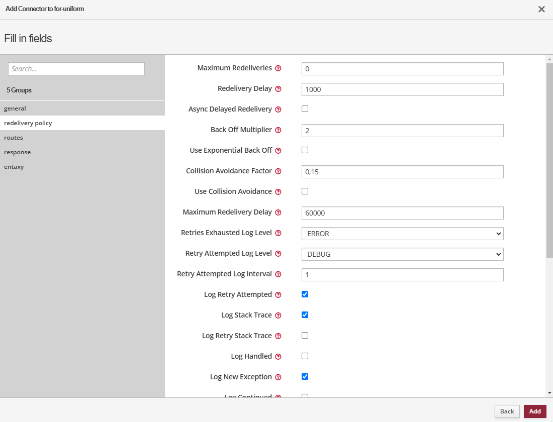The height and width of the screenshot is (422, 553).
Task: Open the entaxy group
Action: tap(14, 167)
